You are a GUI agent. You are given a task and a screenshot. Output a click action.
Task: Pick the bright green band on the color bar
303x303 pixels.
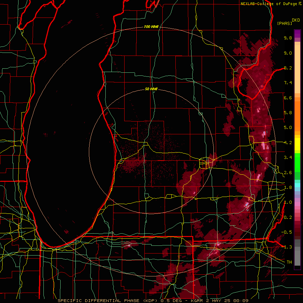tap(297, 162)
